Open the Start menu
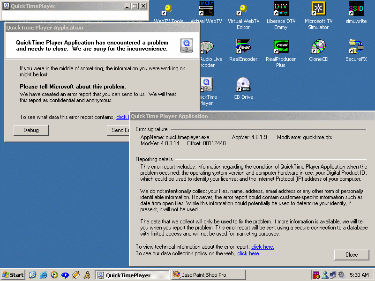The image size is (375, 281). [13, 275]
